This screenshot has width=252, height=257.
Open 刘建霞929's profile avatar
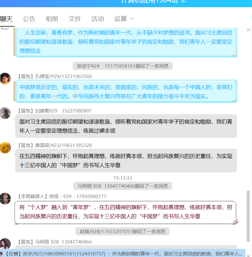[5, 113]
